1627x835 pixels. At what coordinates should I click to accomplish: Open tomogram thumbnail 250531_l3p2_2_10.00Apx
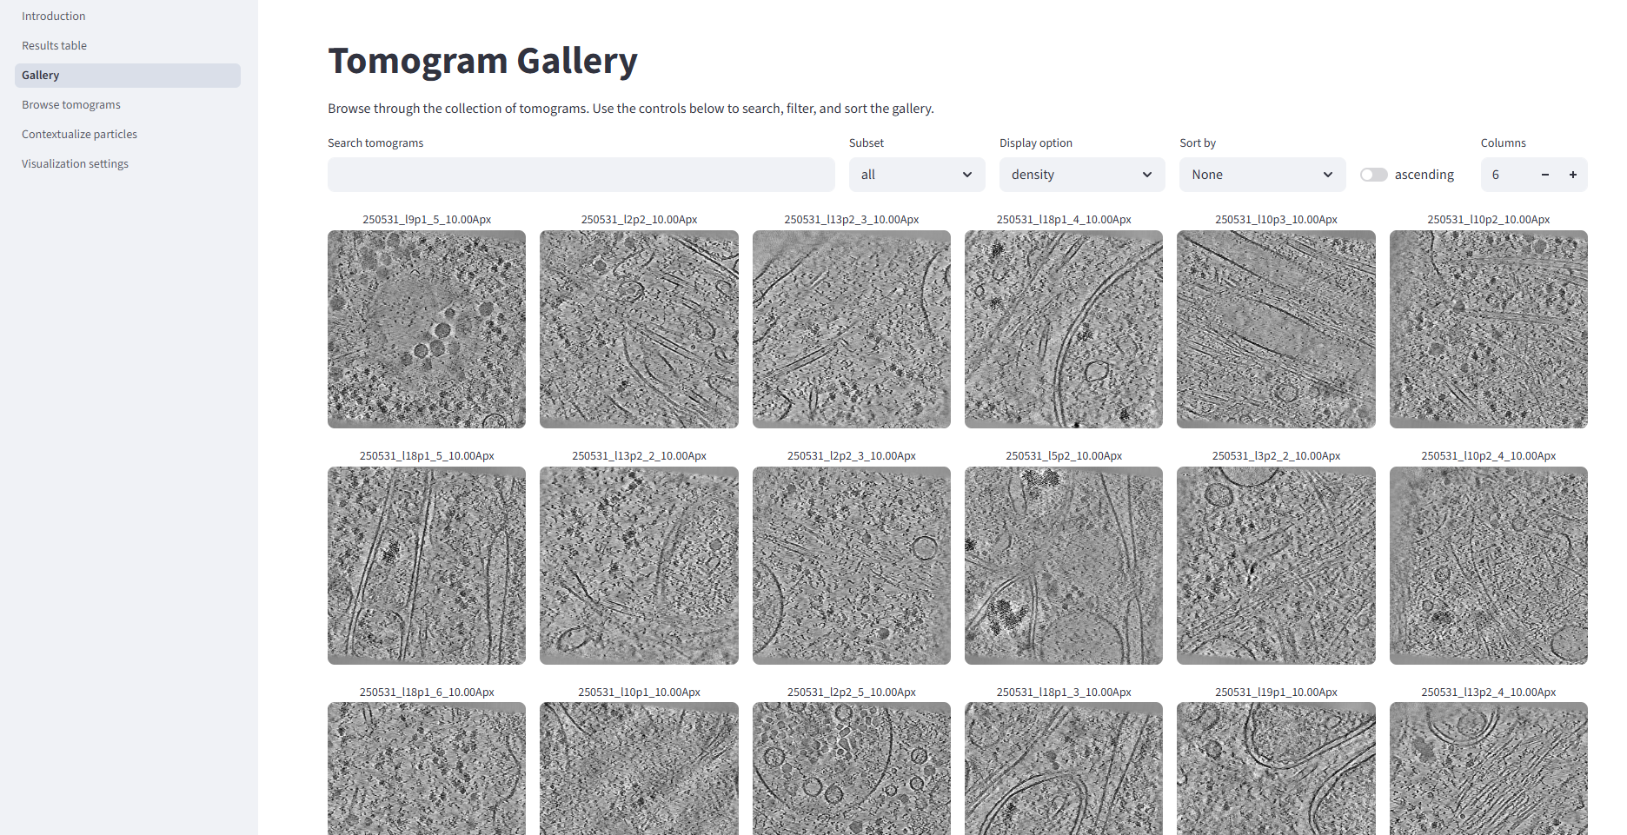pyautogui.click(x=1276, y=566)
